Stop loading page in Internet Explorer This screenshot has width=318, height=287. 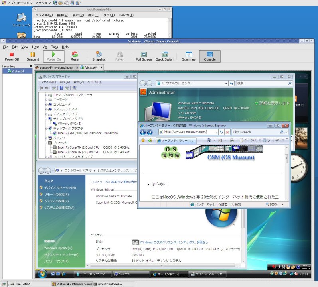227,132
